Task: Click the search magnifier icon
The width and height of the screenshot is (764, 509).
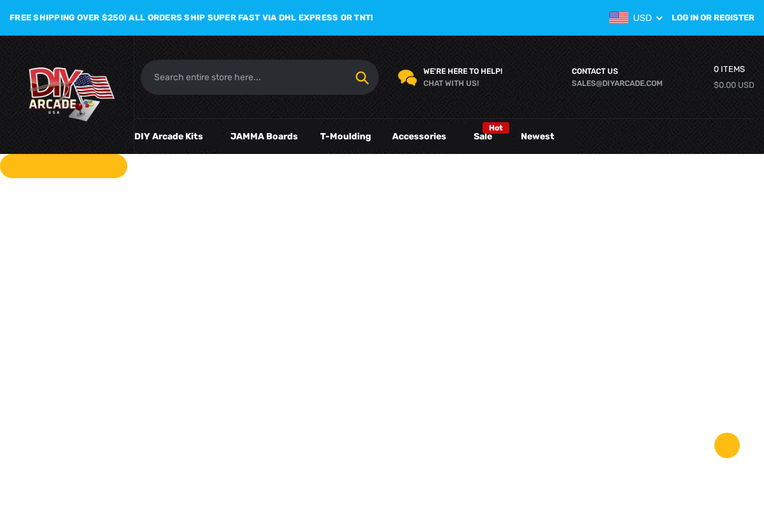Action: (361, 76)
